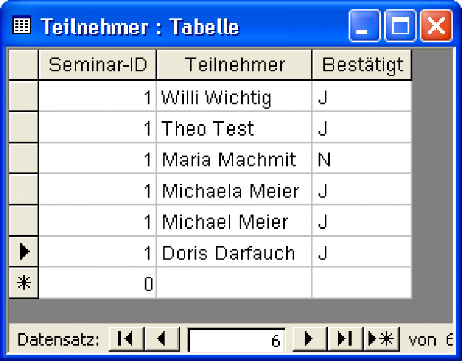This screenshot has width=462, height=361.
Task: Maximize the Teilnehmer table window
Action: 400,27
